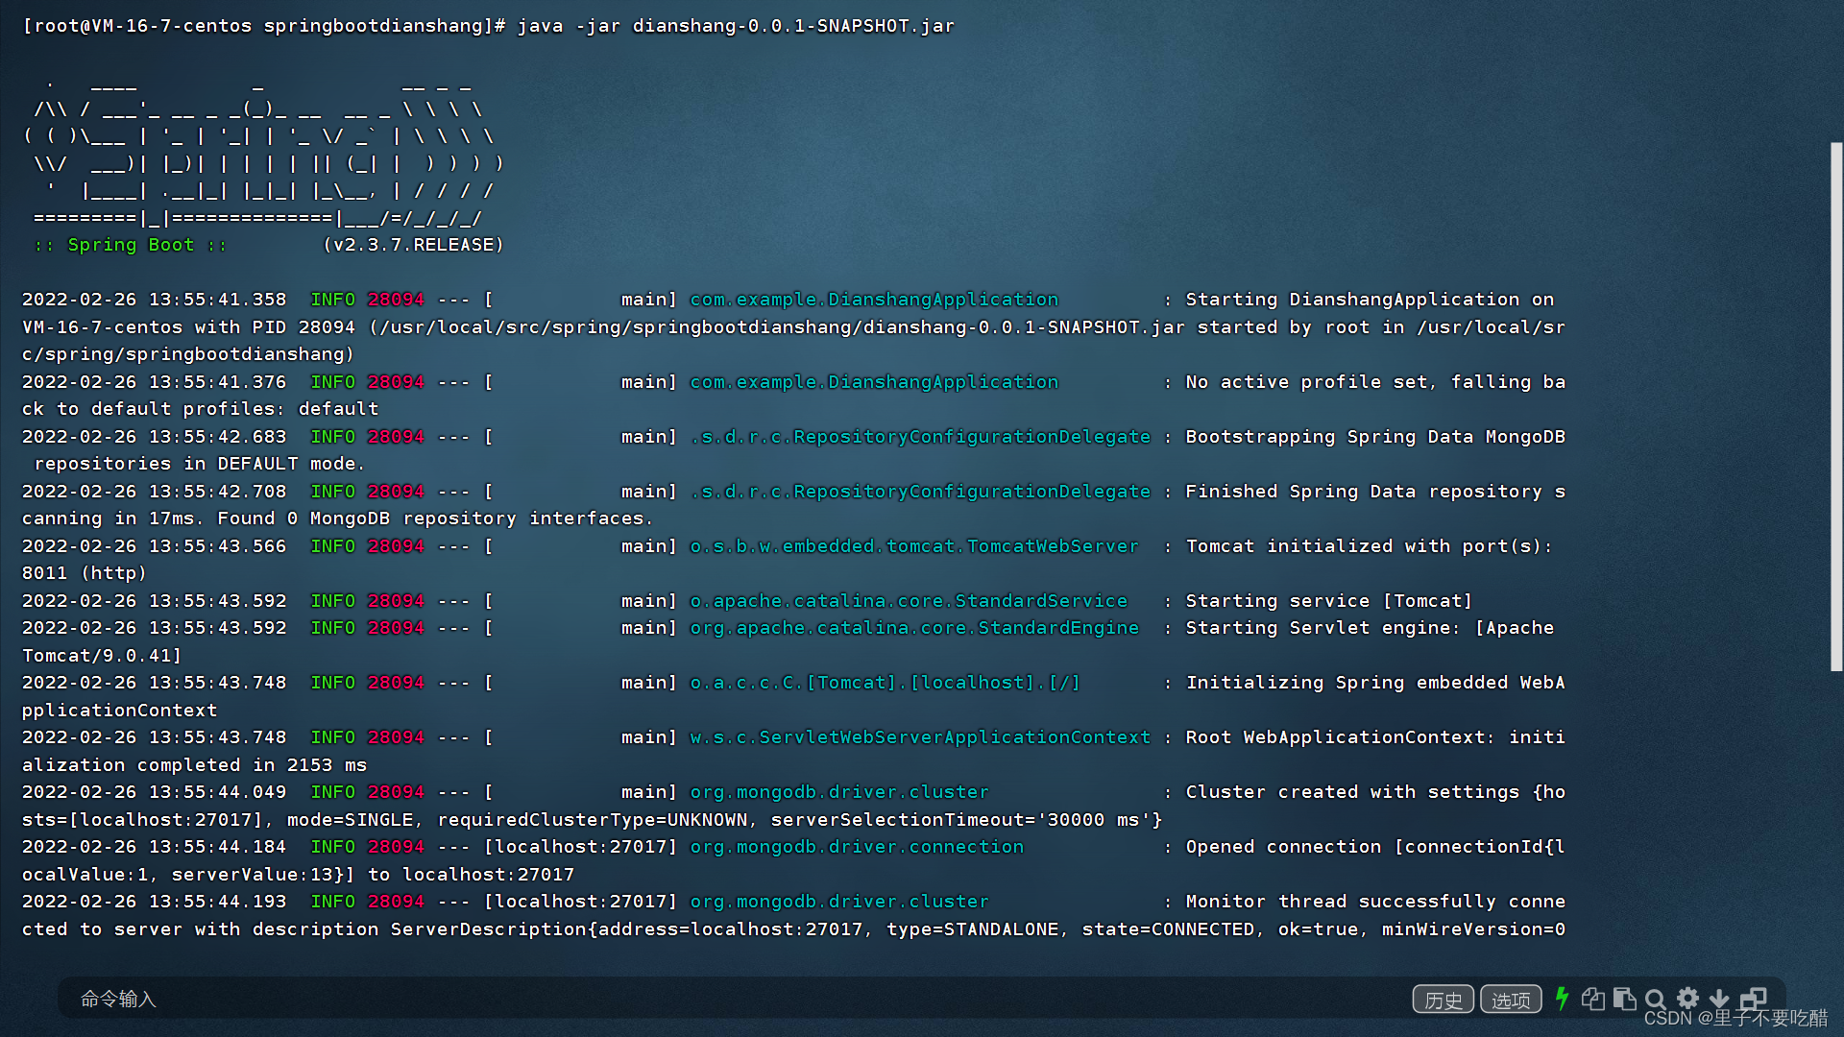This screenshot has height=1037, width=1844.
Task: Open the 选项 options menu
Action: point(1510,1000)
